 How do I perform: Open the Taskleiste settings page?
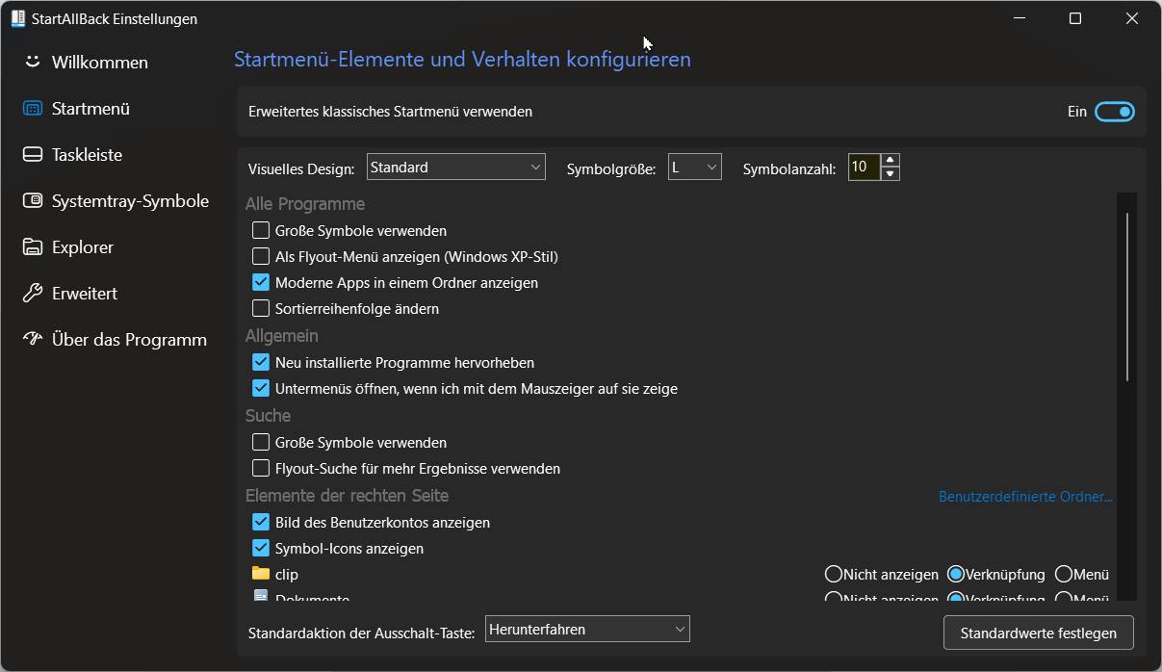(87, 155)
